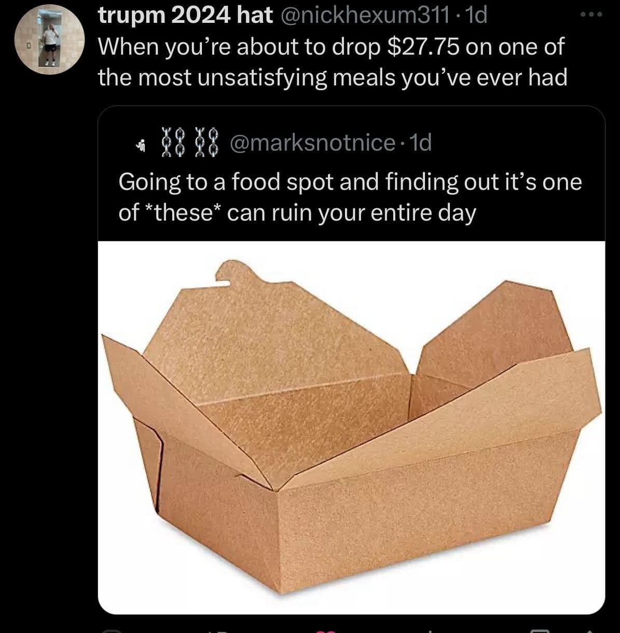This screenshot has height=633, width=620.
Task: Click the 'ruin your entire day' quoted line
Action: click(x=378, y=213)
